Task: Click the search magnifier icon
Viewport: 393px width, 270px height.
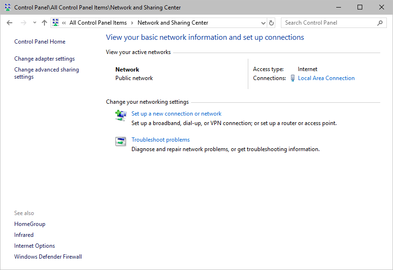Action: coord(380,23)
